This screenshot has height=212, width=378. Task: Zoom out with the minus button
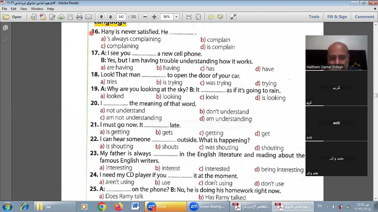click(145, 17)
